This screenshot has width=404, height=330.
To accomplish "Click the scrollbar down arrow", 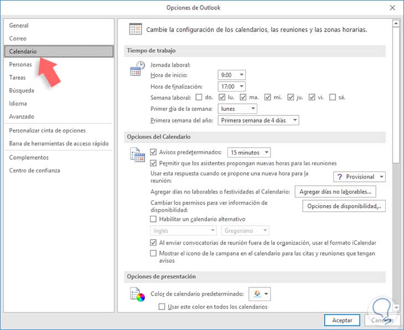I will click(396, 307).
